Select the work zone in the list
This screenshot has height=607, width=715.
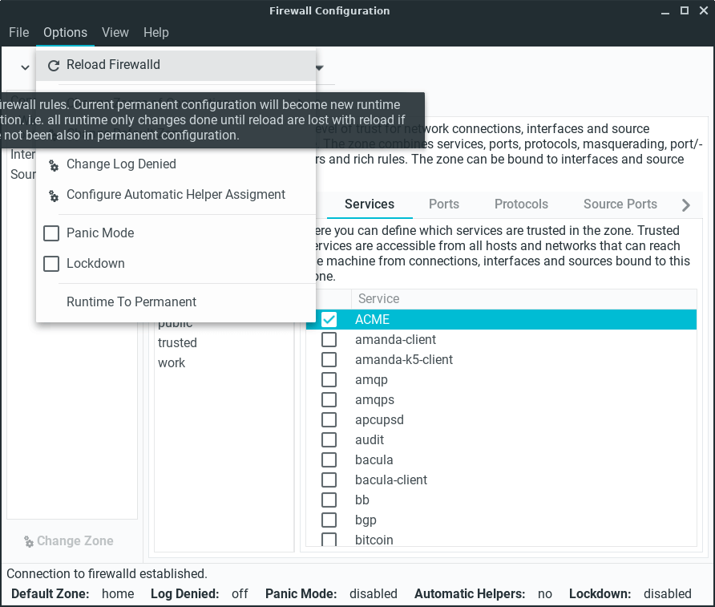pos(172,363)
